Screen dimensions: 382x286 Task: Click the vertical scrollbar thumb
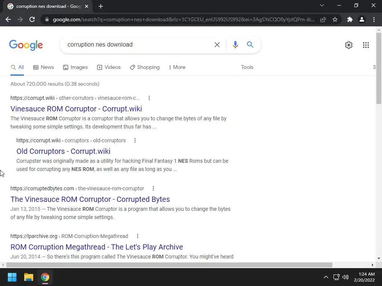click(379, 69)
